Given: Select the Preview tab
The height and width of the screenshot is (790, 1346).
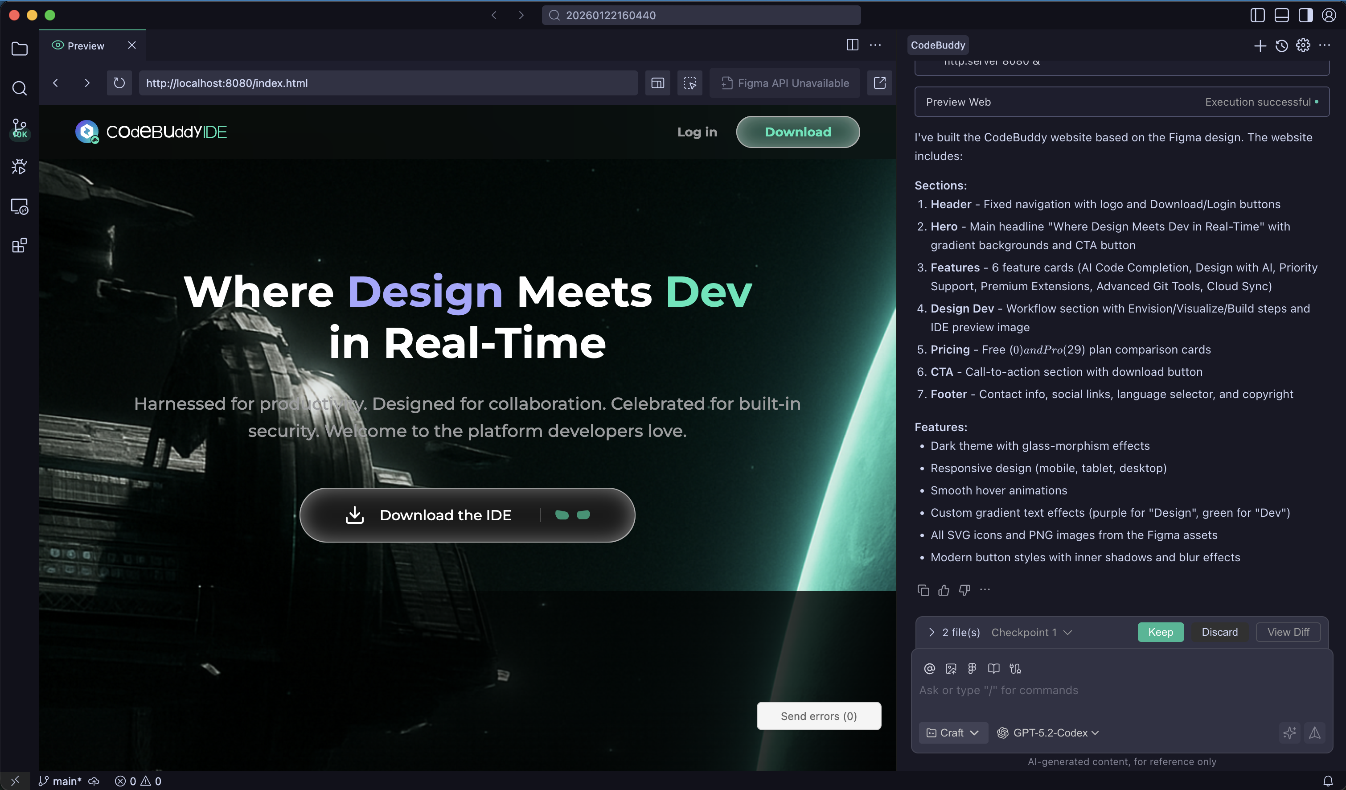Looking at the screenshot, I should tap(86, 45).
